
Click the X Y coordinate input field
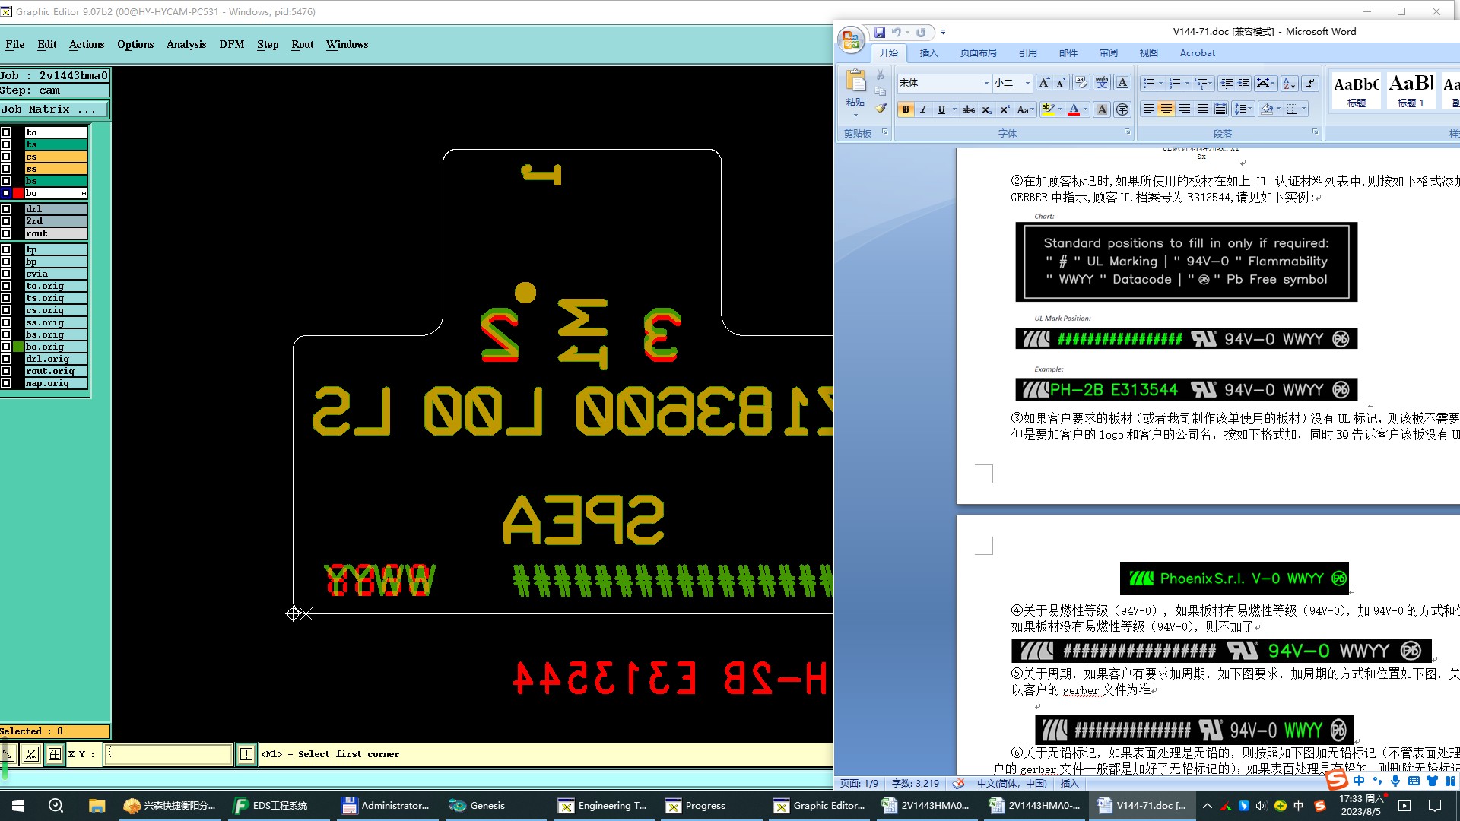pyautogui.click(x=168, y=754)
